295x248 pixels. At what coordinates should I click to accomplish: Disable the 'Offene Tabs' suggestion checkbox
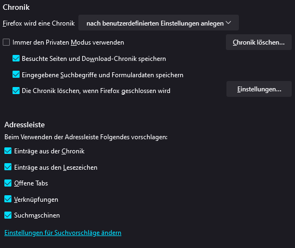8,183
